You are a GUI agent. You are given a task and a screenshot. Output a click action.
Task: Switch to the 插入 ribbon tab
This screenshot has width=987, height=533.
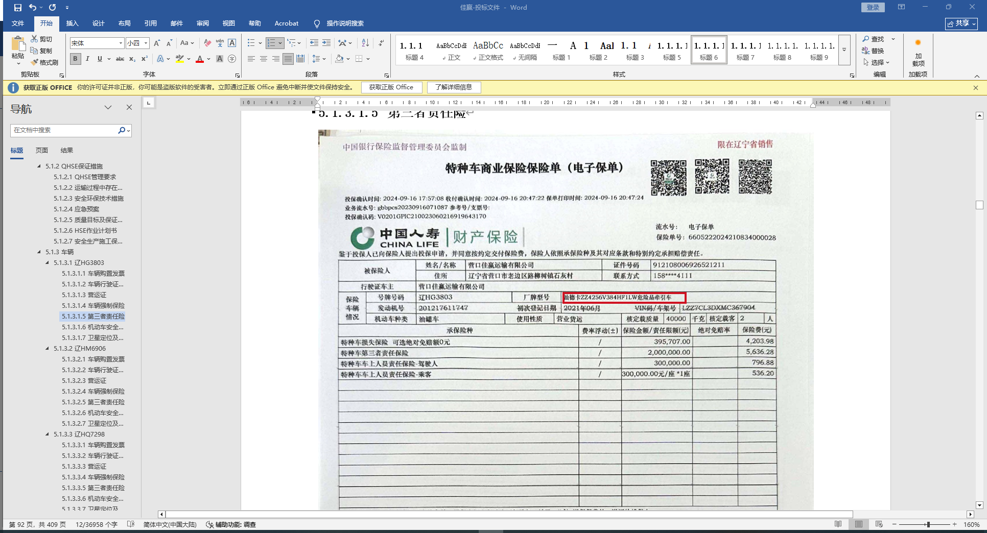pos(73,23)
